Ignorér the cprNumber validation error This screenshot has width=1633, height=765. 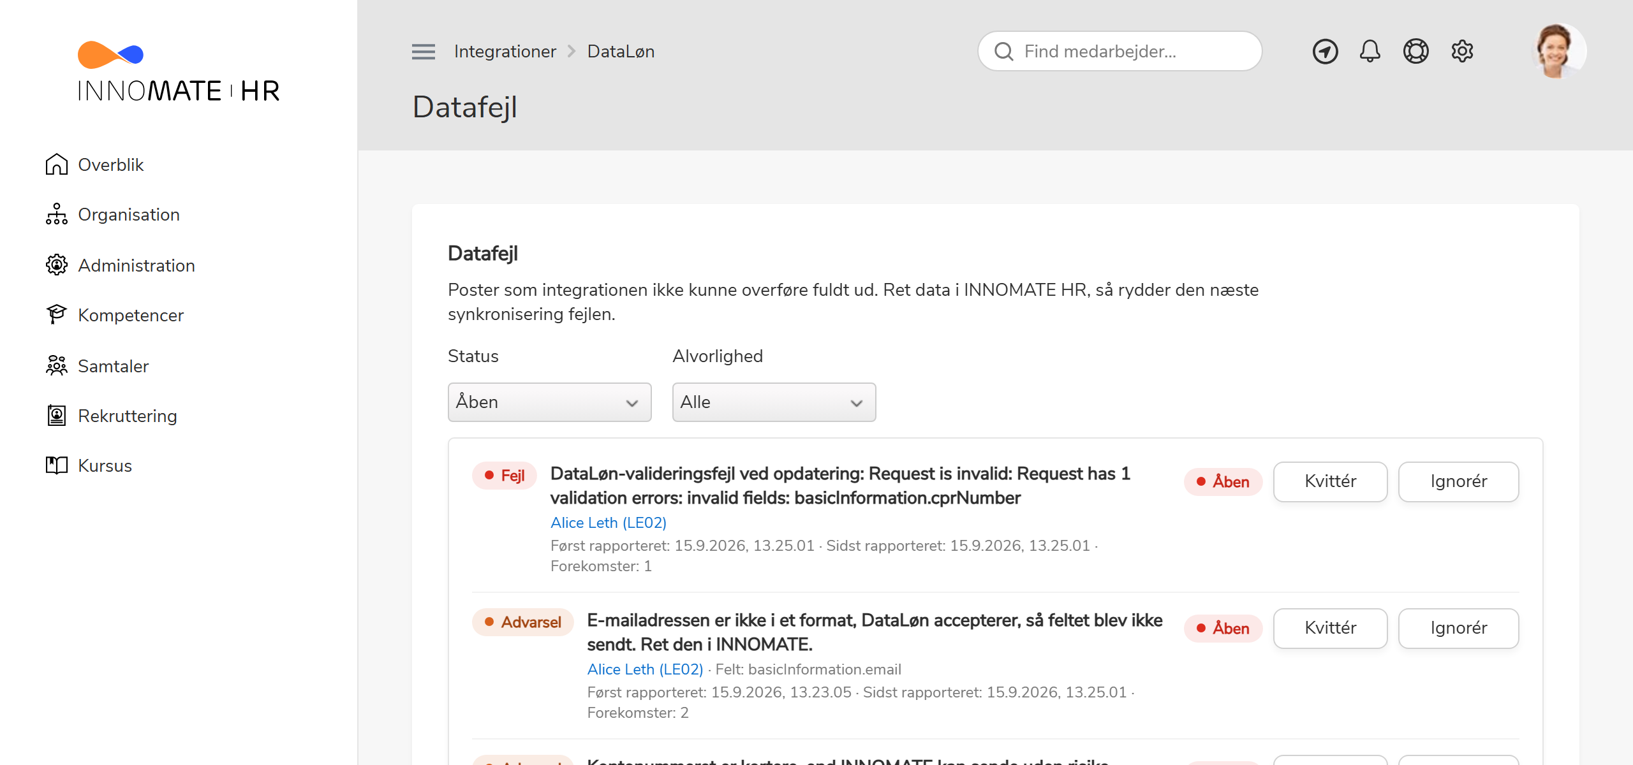pos(1458,481)
